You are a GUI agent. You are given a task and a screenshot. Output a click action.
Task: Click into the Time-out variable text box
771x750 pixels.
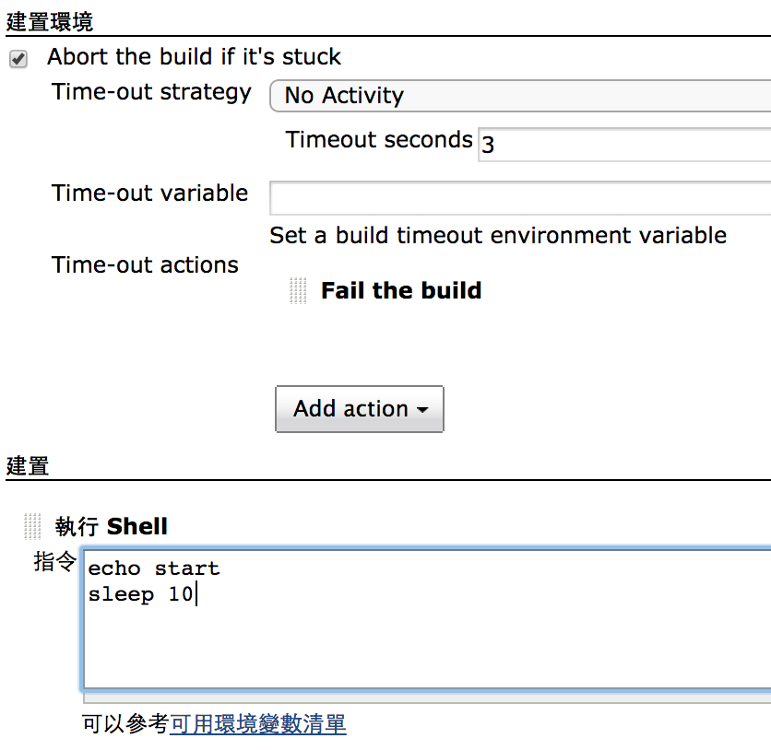(520, 198)
